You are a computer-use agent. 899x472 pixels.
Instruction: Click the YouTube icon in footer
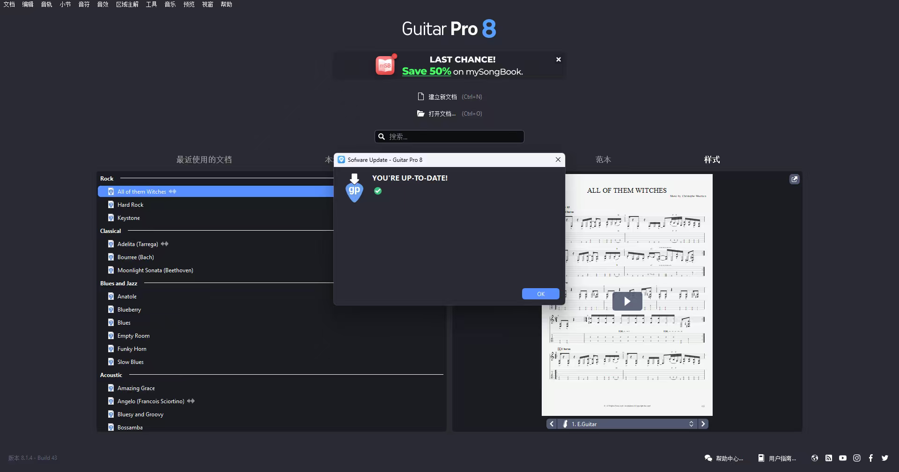point(842,458)
